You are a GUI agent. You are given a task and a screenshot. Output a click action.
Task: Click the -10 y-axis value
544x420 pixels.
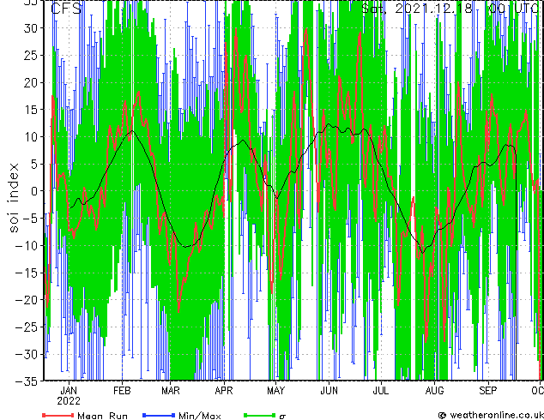(x=27, y=245)
